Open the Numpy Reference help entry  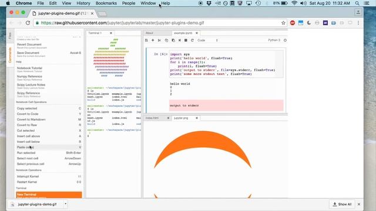(x=49, y=78)
